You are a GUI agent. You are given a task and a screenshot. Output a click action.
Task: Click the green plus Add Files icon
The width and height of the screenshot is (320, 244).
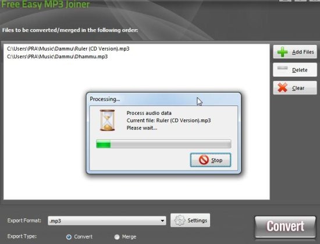point(283,52)
